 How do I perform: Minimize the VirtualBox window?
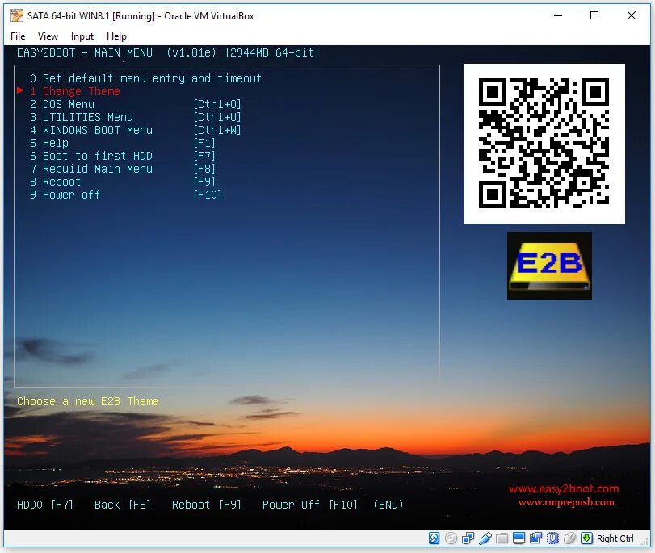click(x=558, y=16)
